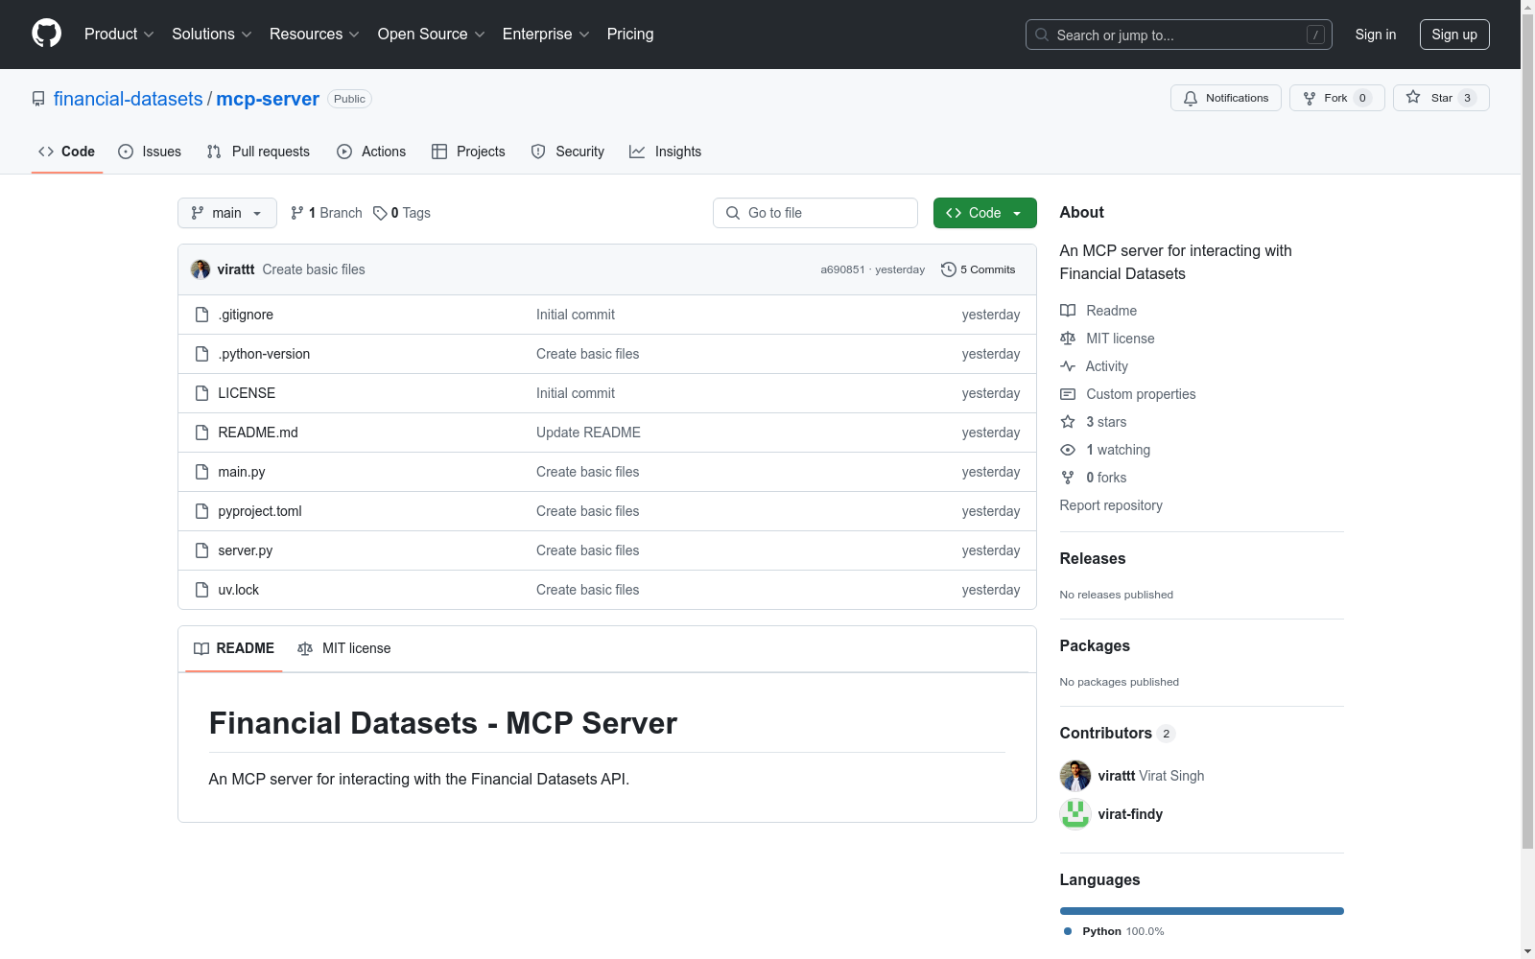1535x959 pixels.
Task: Switch to the Issues tab
Action: point(150,152)
